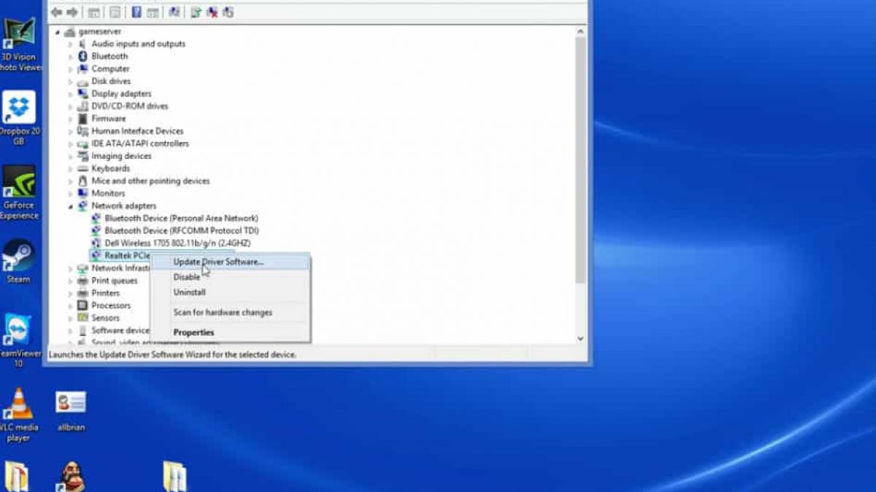The image size is (876, 492).
Task: Click the Keyboards category icon
Action: (83, 168)
